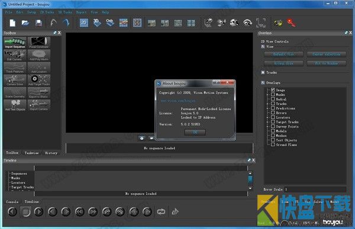Click Export Camera toolbox button
The image size is (355, 229).
[39, 105]
